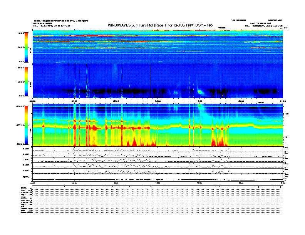Click 16:00 time label under RAD1 spectrogram

pos(199,101)
